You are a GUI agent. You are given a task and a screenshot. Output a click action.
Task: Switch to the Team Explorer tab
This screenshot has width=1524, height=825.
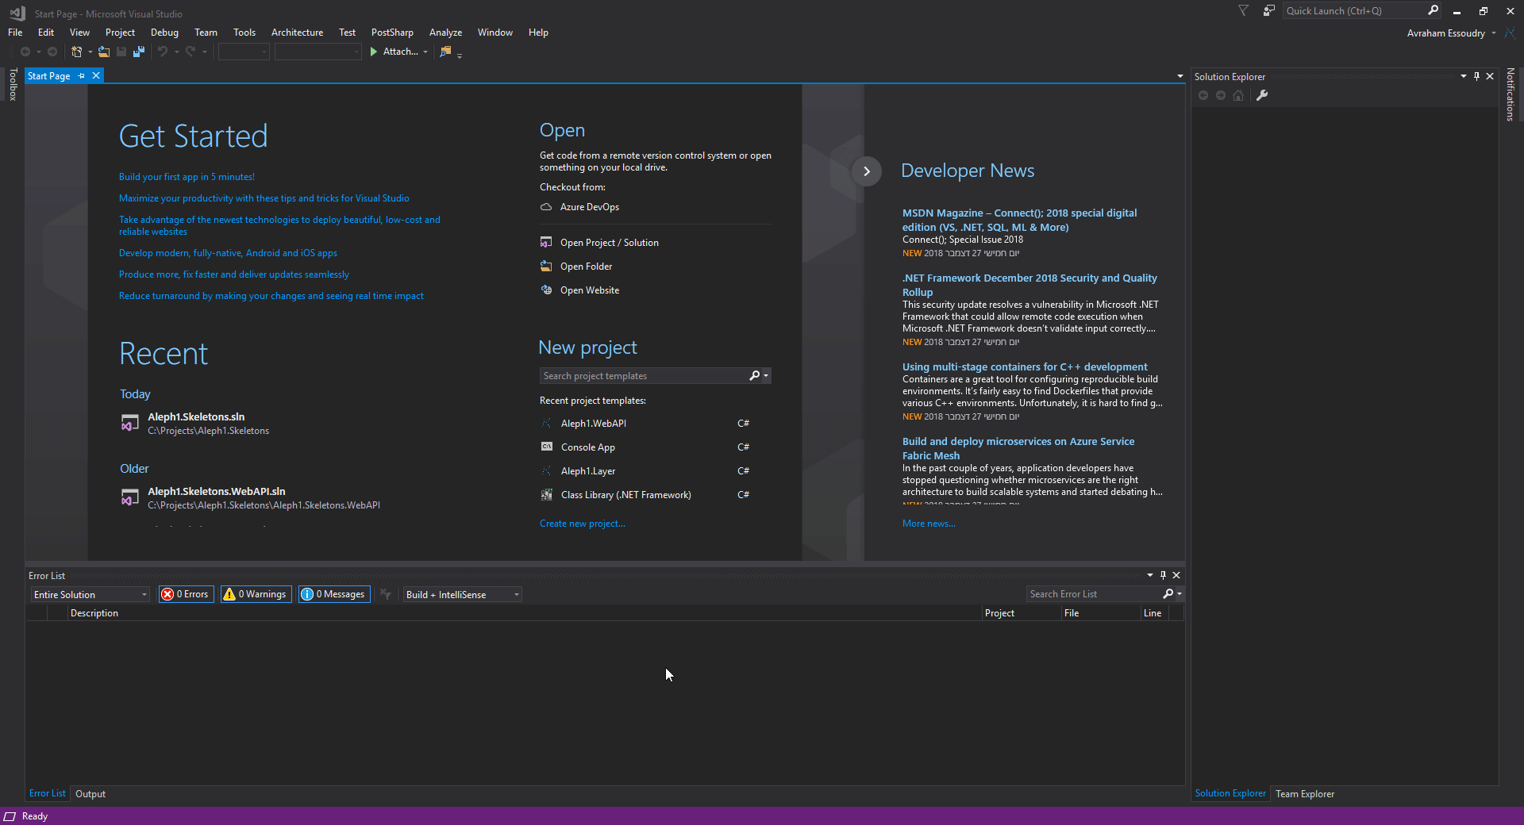click(x=1304, y=794)
